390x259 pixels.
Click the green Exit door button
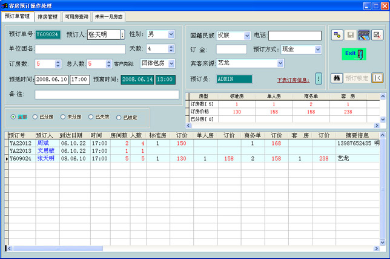click(x=354, y=54)
